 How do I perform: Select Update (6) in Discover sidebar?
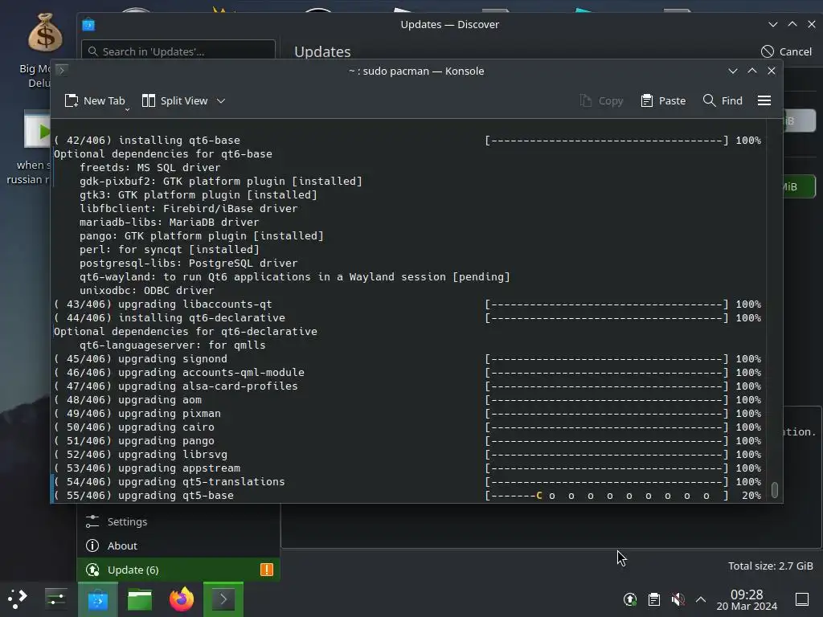[x=178, y=570]
